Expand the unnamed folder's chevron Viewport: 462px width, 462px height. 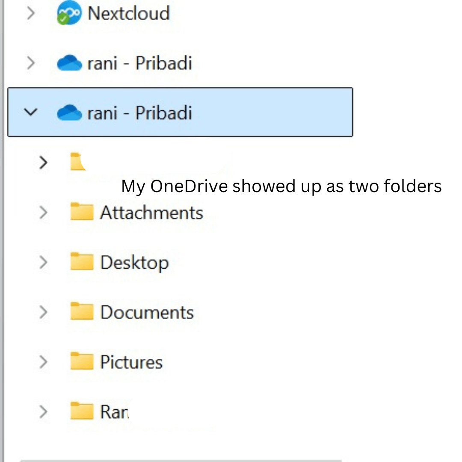point(43,162)
